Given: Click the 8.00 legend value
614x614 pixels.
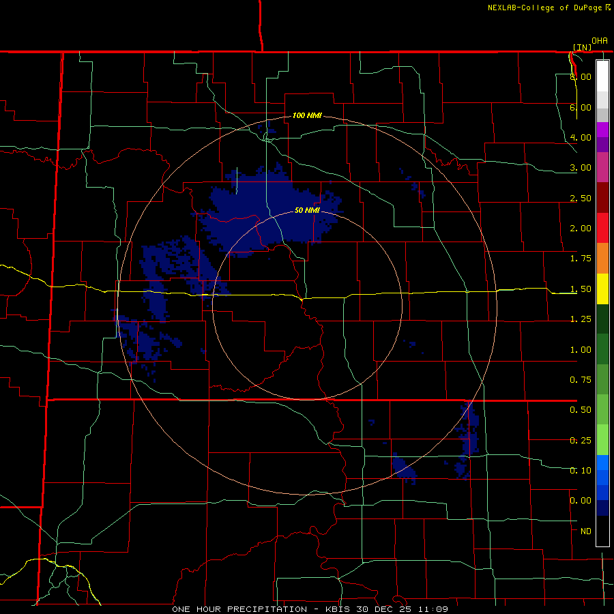Looking at the screenshot, I should point(581,76).
